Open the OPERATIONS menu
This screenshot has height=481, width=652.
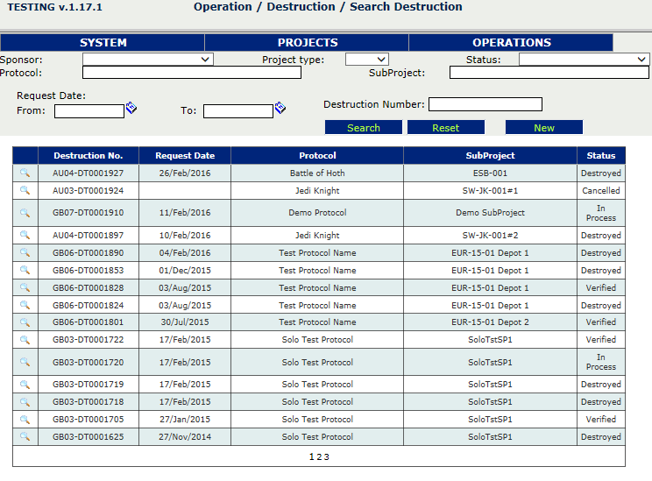(512, 42)
